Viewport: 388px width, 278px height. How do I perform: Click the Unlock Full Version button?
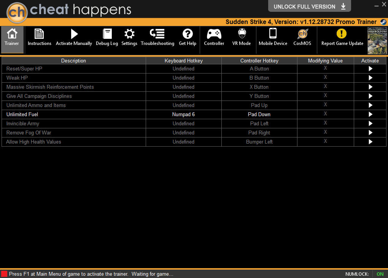click(310, 6)
